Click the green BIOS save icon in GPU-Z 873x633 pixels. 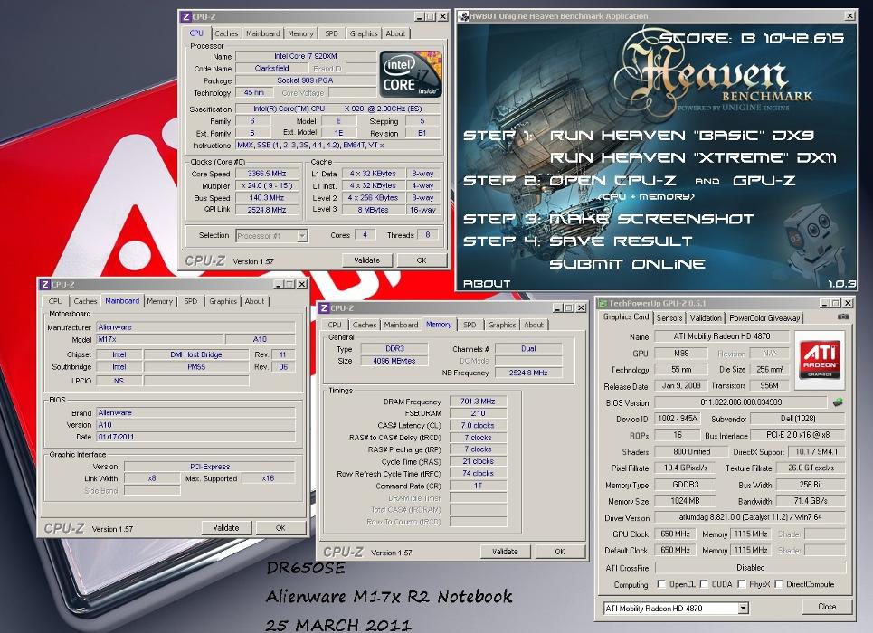coord(838,402)
